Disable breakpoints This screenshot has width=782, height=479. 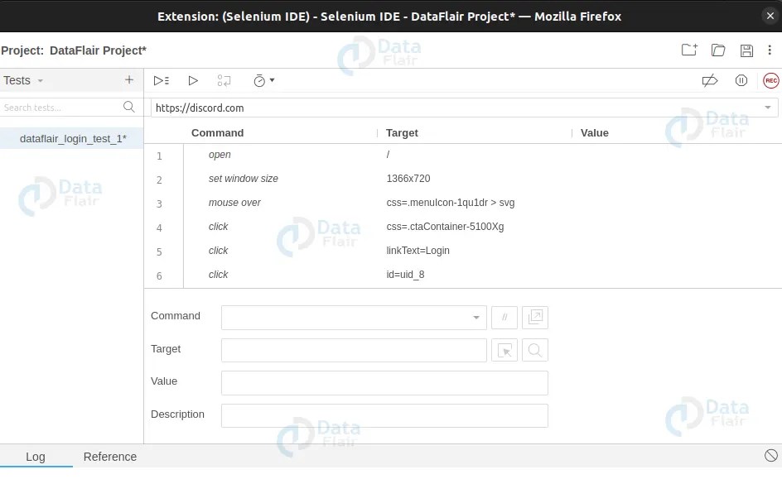(709, 80)
